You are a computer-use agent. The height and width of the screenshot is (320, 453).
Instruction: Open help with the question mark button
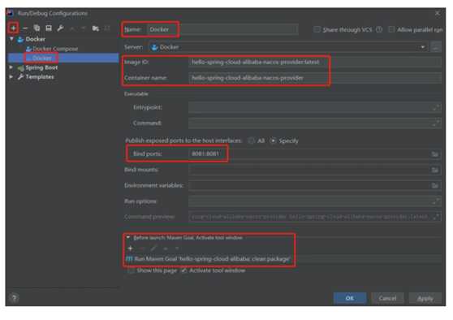point(14,298)
